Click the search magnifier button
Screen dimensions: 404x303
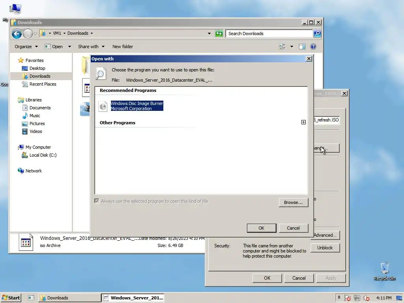[317, 34]
